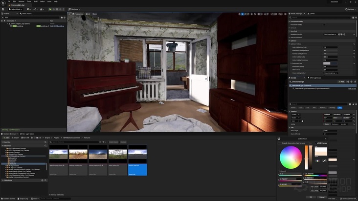The width and height of the screenshot is (358, 201).
Task: Save the current level with toolbar save icon
Action: [x=3, y=9]
